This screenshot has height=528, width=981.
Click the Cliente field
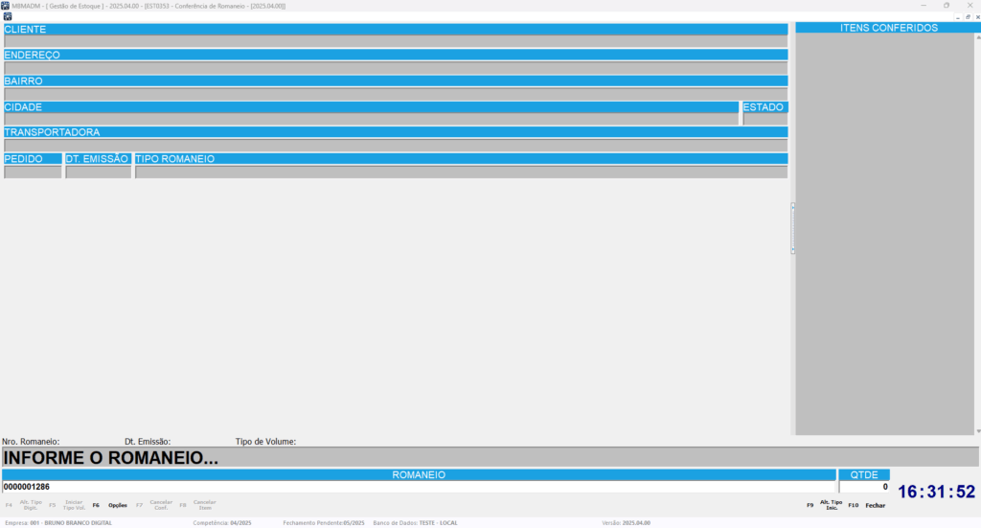point(396,41)
